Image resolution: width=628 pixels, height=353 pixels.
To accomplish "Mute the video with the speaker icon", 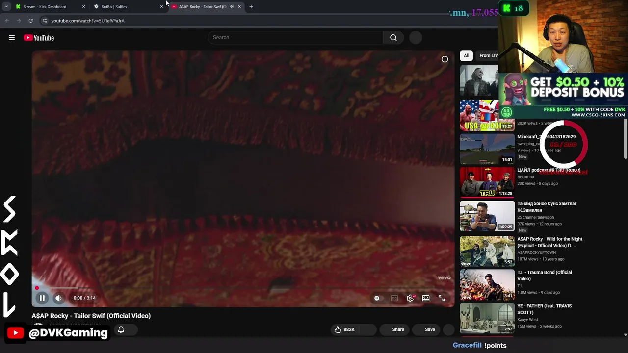I will coord(58,298).
